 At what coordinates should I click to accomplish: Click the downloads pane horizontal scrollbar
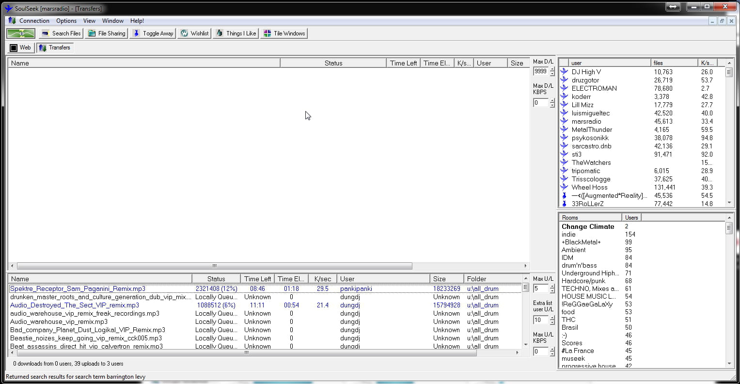tap(215, 266)
